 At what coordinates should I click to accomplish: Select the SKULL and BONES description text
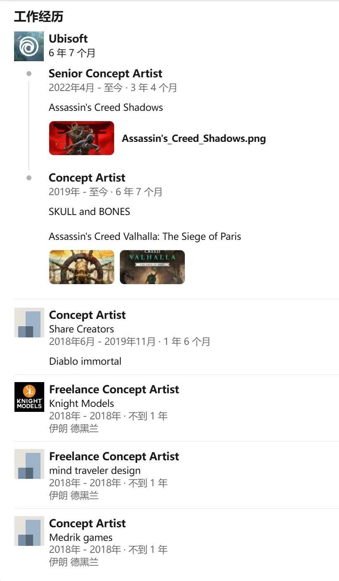[x=89, y=212]
